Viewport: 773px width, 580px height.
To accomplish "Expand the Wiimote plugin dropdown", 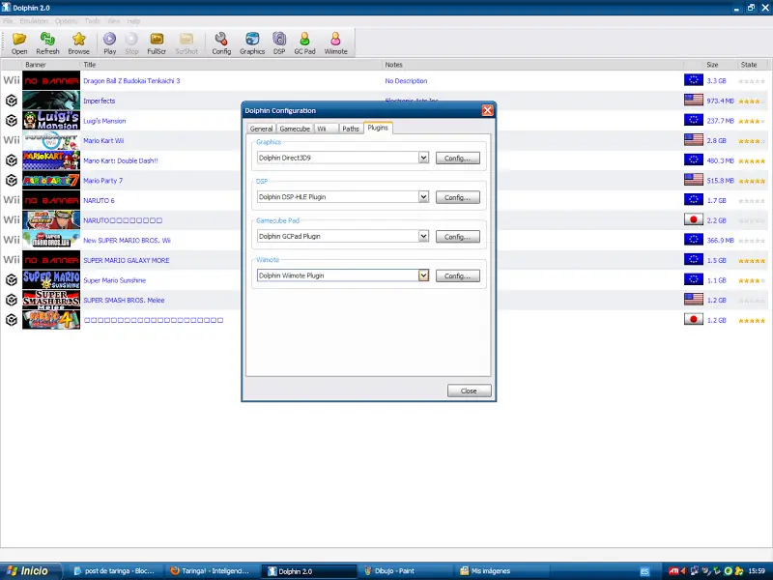I will click(x=423, y=275).
